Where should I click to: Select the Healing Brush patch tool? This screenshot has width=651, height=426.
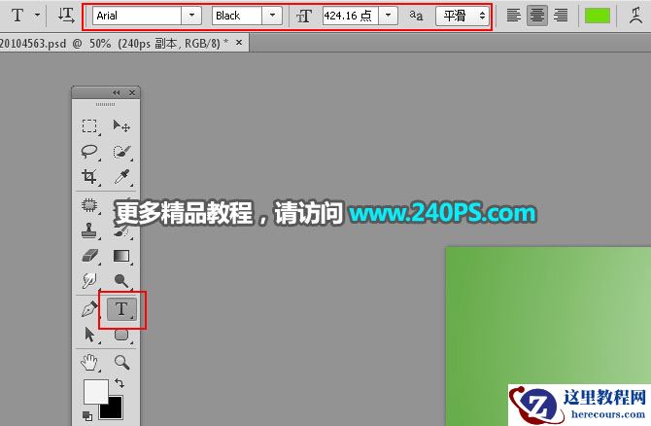pyautogui.click(x=89, y=205)
